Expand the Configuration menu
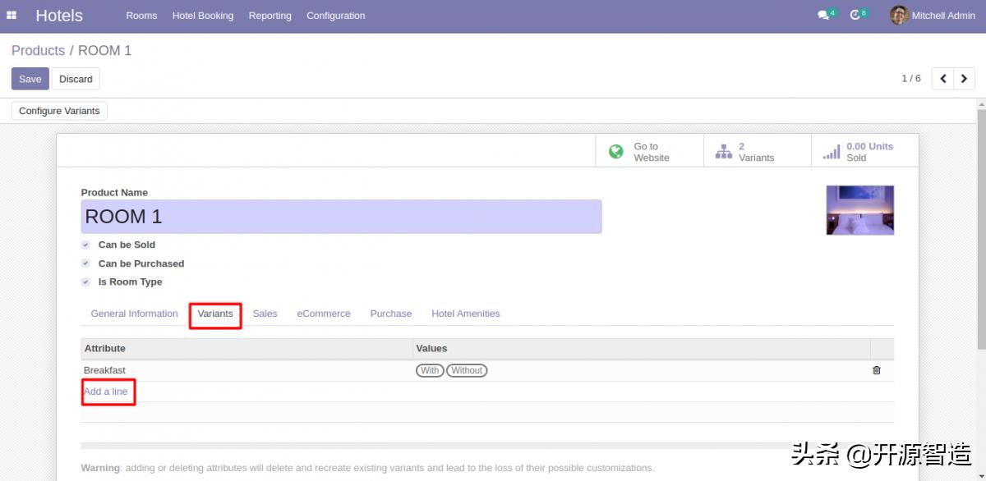 [335, 16]
